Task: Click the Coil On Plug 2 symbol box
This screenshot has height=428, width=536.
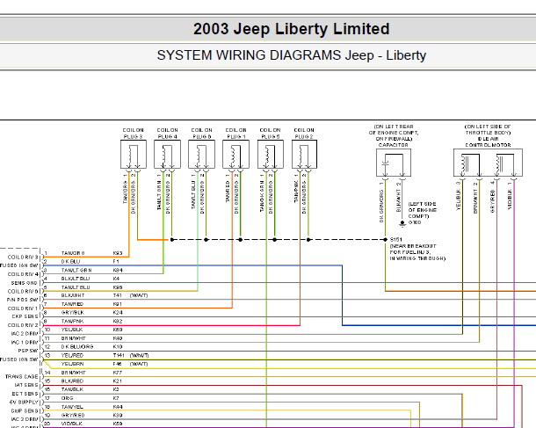Action: coord(304,154)
